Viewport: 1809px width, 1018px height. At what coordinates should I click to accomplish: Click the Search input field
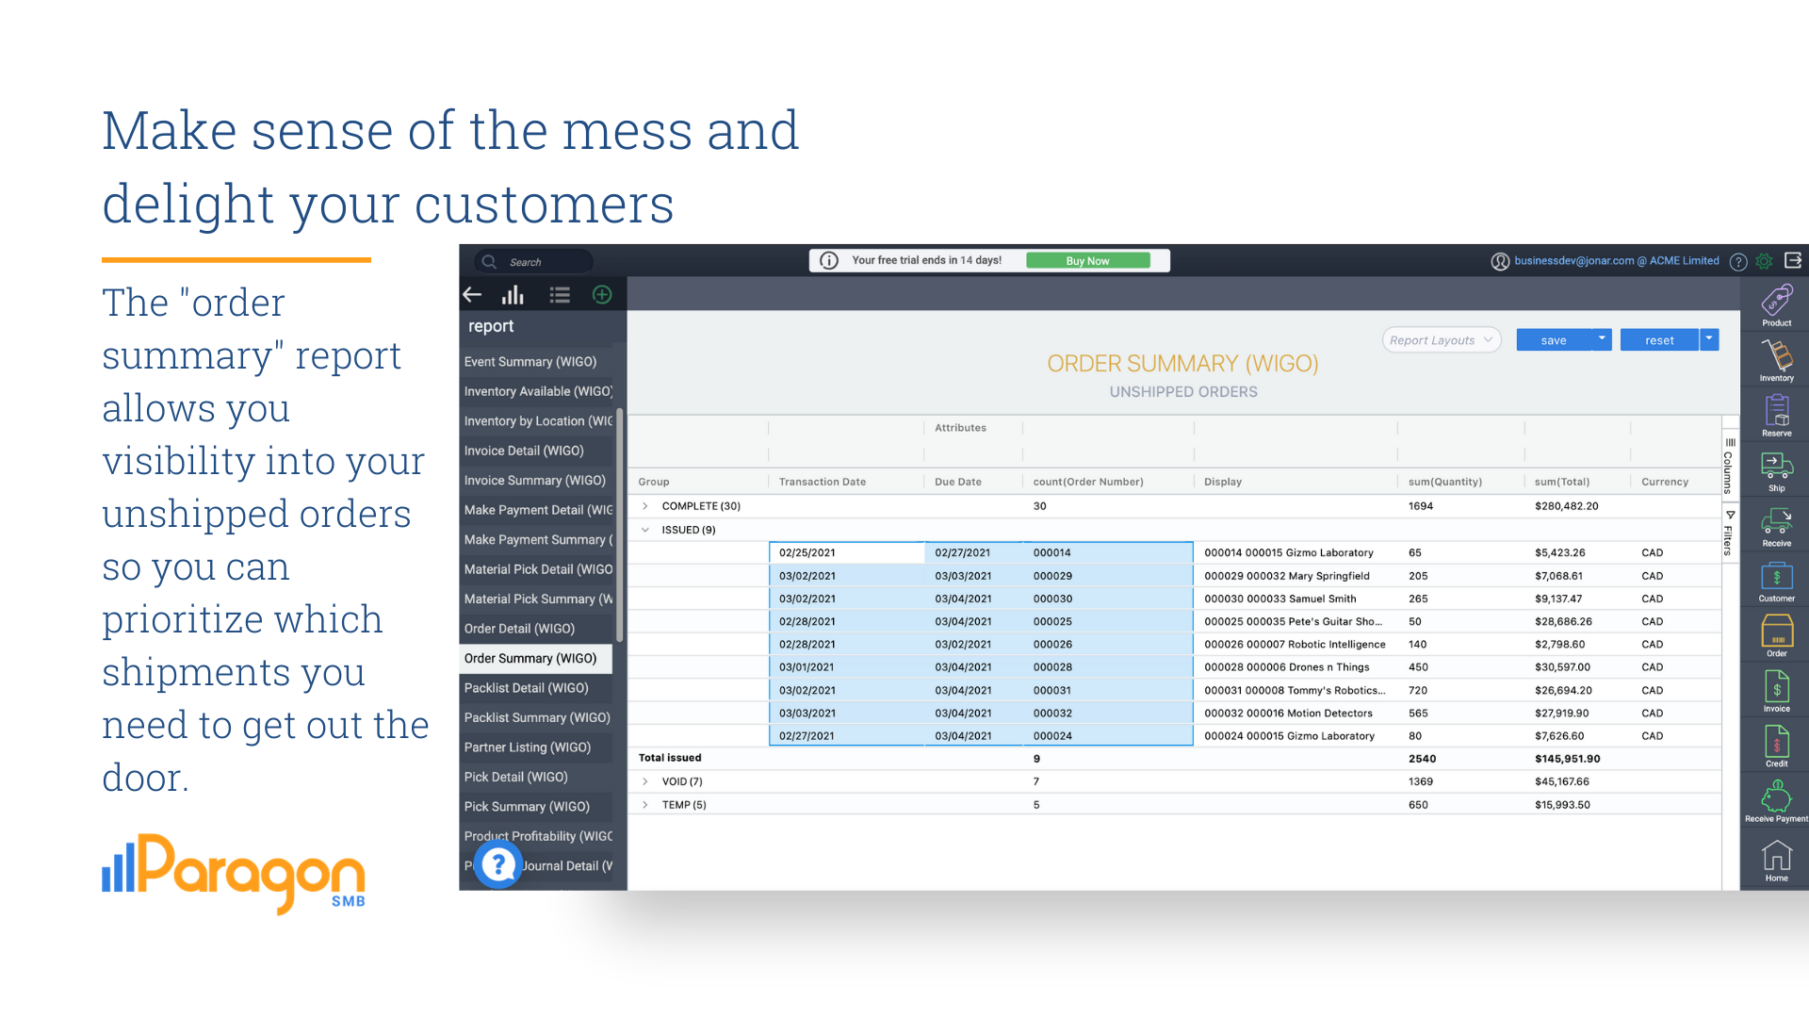pos(534,262)
